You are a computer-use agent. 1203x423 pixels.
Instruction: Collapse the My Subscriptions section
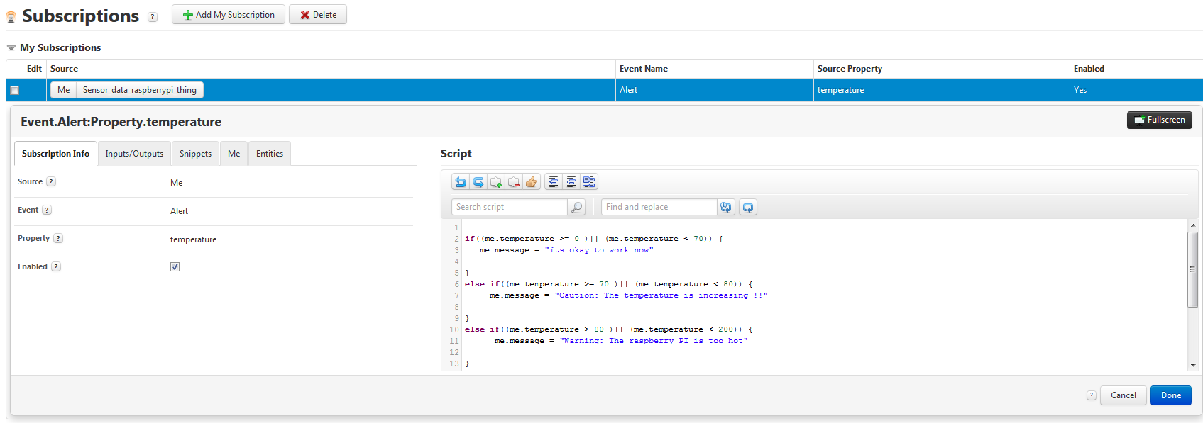11,48
